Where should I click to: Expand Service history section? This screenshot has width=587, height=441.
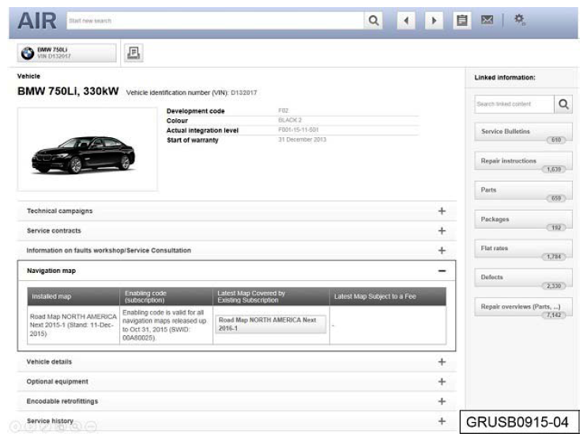click(x=236, y=421)
